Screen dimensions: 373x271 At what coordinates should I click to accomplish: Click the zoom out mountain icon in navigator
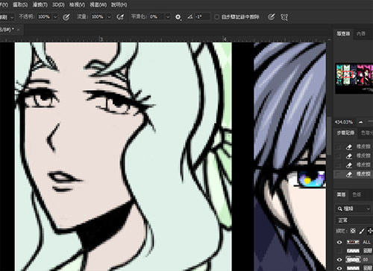(x=360, y=122)
